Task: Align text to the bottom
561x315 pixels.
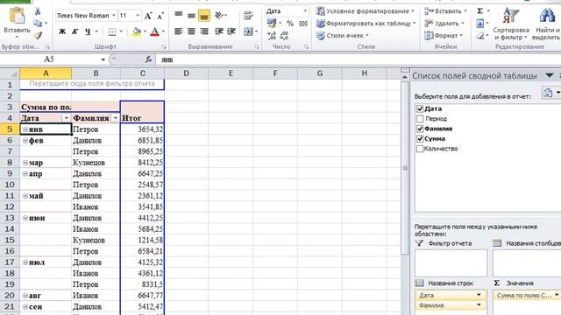Action: point(204,16)
